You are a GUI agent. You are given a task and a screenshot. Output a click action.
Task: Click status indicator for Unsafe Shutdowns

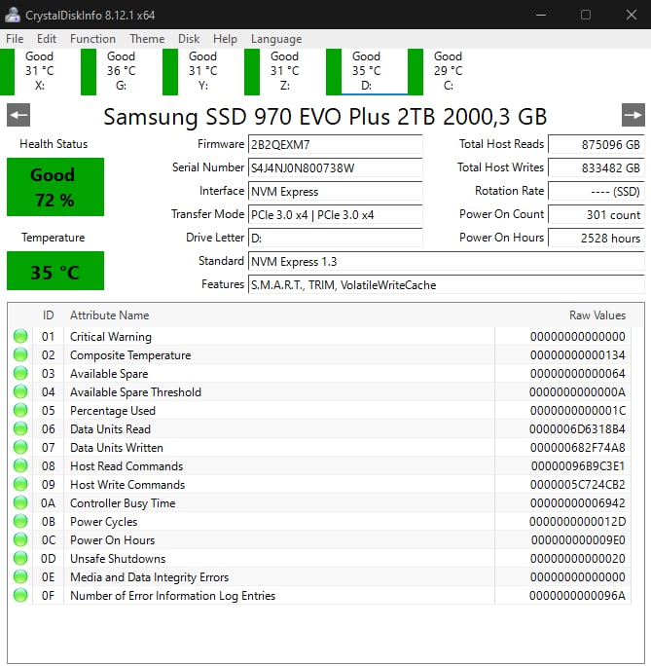coord(20,558)
